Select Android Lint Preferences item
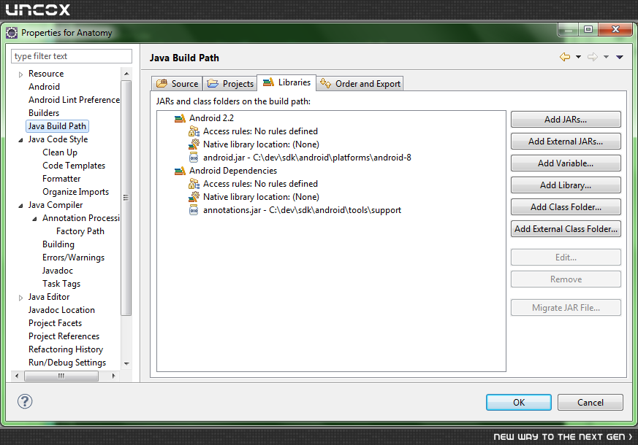This screenshot has width=638, height=445. point(74,100)
